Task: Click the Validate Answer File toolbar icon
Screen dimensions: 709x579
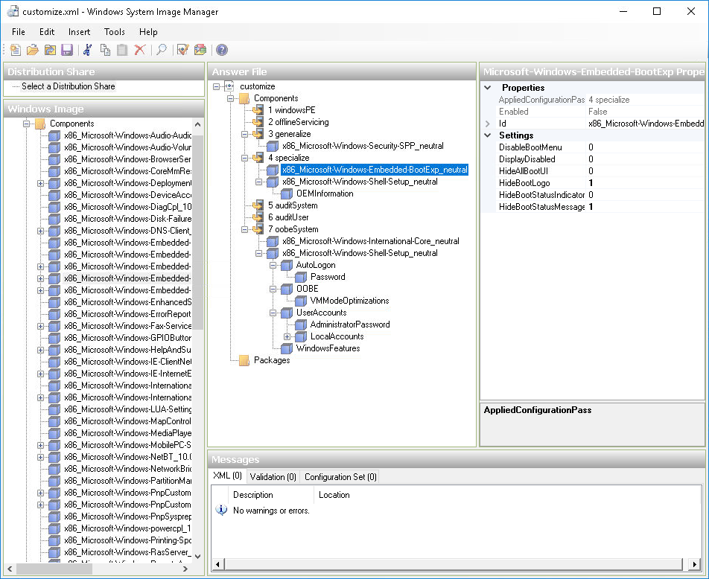Action: pyautogui.click(x=182, y=50)
